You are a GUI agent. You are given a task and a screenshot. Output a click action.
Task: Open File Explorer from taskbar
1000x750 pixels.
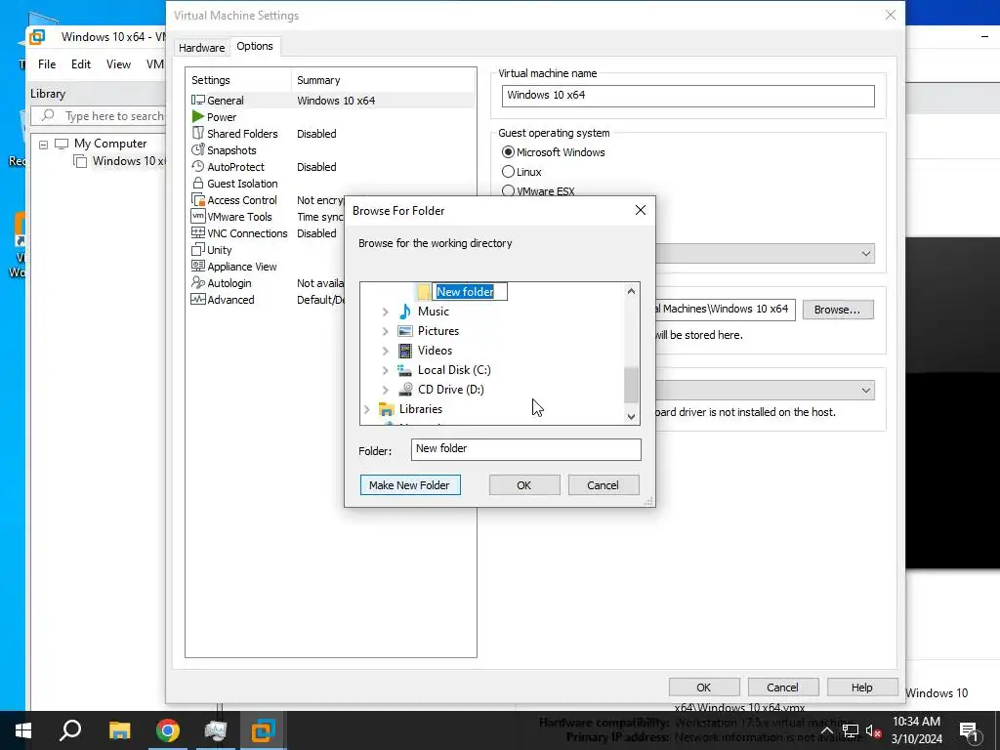119,730
